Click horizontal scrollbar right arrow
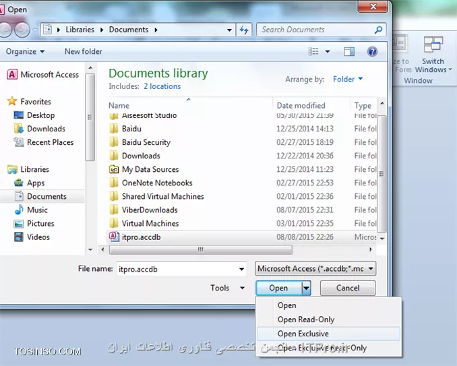The image size is (457, 366). click(371, 250)
